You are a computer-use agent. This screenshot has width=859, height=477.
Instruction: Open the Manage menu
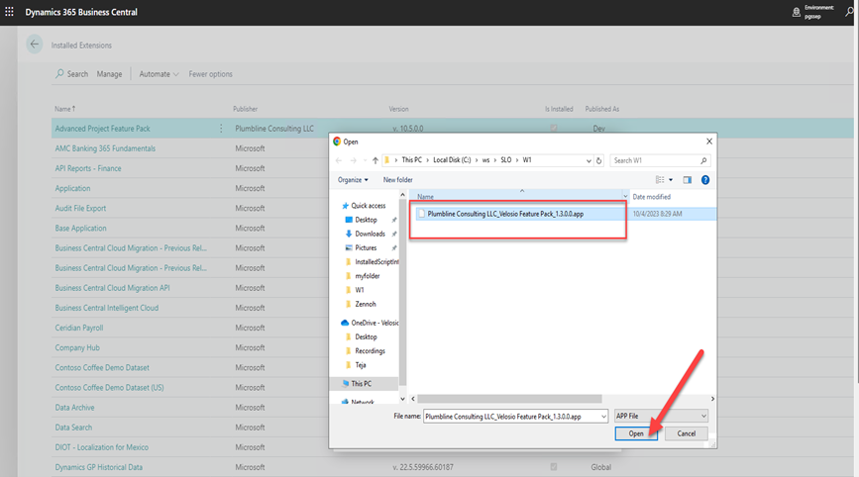[110, 74]
